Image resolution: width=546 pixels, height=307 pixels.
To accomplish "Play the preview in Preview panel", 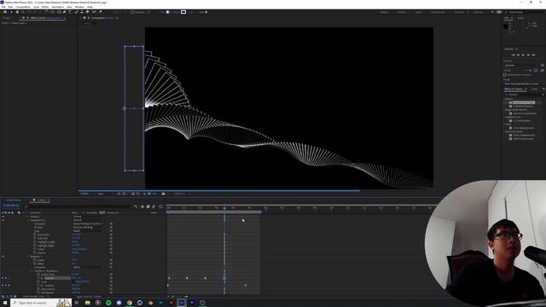I will (523, 55).
